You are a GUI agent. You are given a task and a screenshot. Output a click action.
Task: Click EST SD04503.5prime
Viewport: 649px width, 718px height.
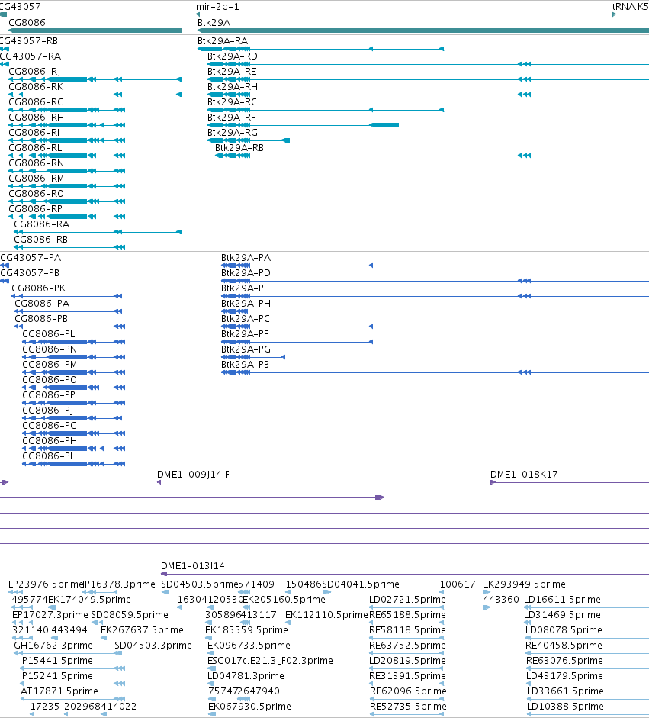[199, 584]
